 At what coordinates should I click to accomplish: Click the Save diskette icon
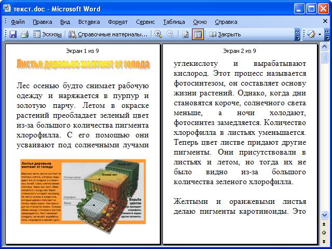coord(13,34)
